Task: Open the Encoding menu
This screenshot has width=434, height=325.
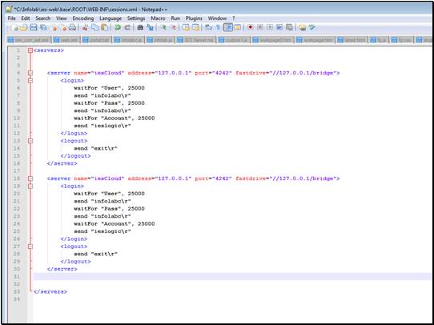Action: click(x=83, y=18)
